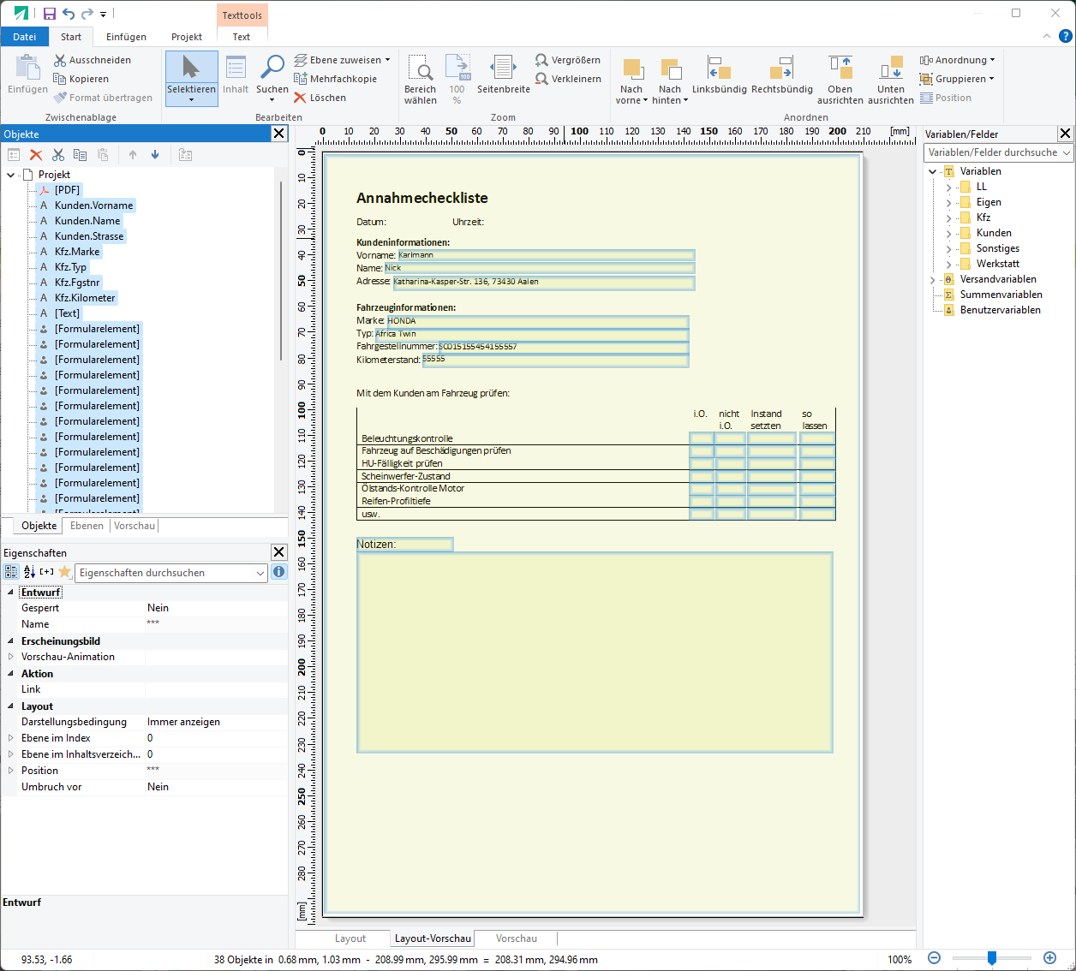The width and height of the screenshot is (1076, 971).
Task: Click the favorites star in Eigenschaften
Action: tap(65, 572)
